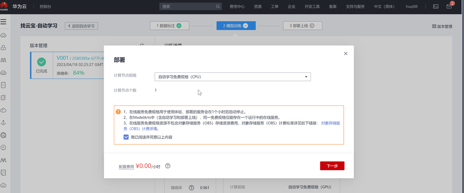Click the 0.961 precision value

[x=204, y=188]
